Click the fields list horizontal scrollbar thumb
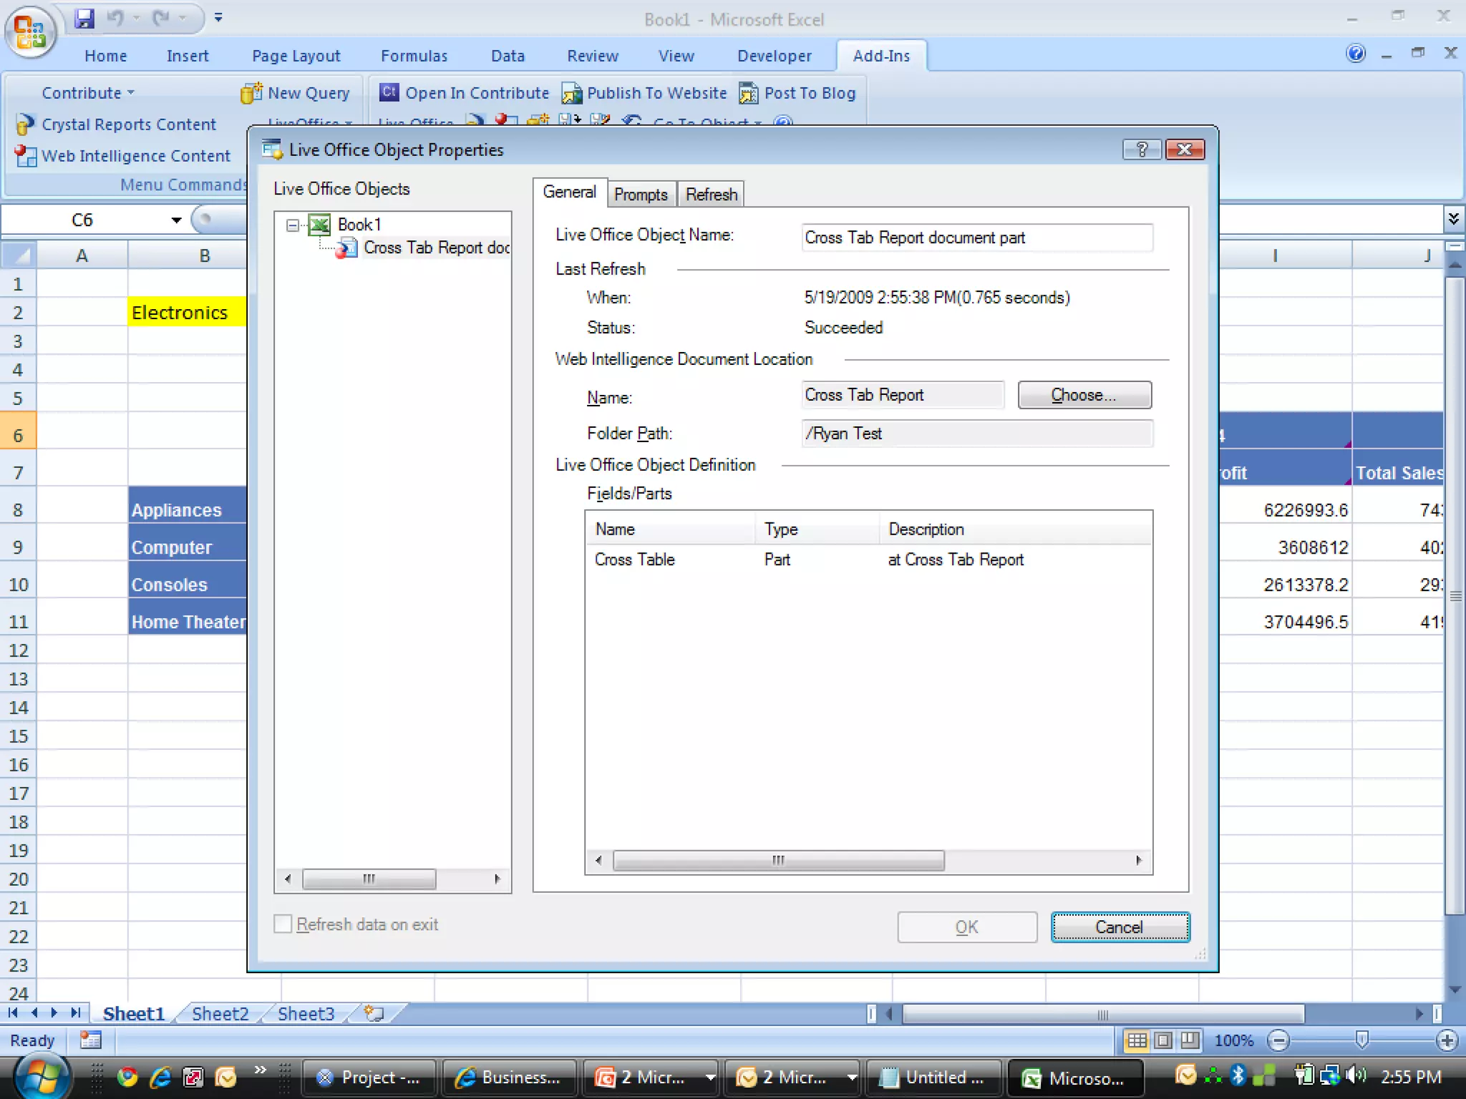1466x1099 pixels. coord(779,860)
